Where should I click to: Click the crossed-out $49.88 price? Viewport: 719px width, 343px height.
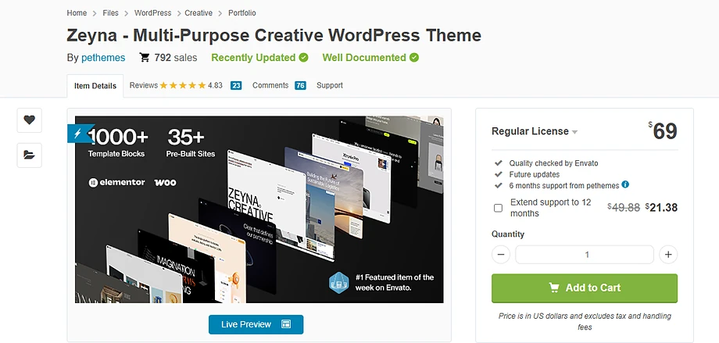tap(624, 207)
